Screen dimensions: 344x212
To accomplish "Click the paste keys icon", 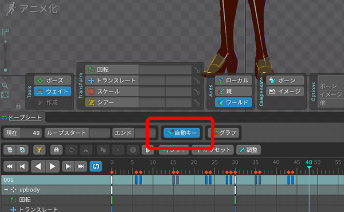I will tap(148, 150).
